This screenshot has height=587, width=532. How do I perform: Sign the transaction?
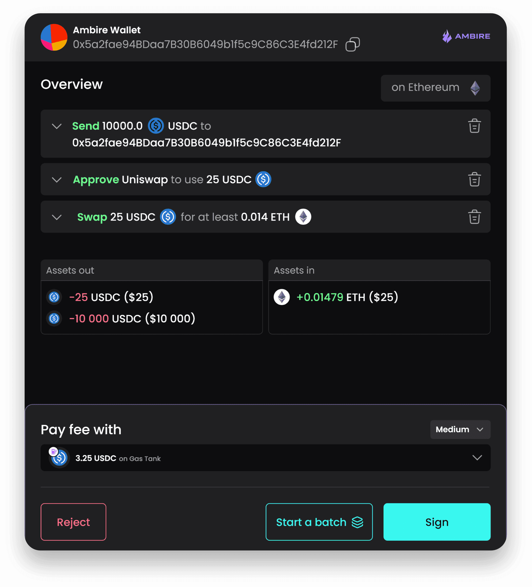[x=437, y=522]
